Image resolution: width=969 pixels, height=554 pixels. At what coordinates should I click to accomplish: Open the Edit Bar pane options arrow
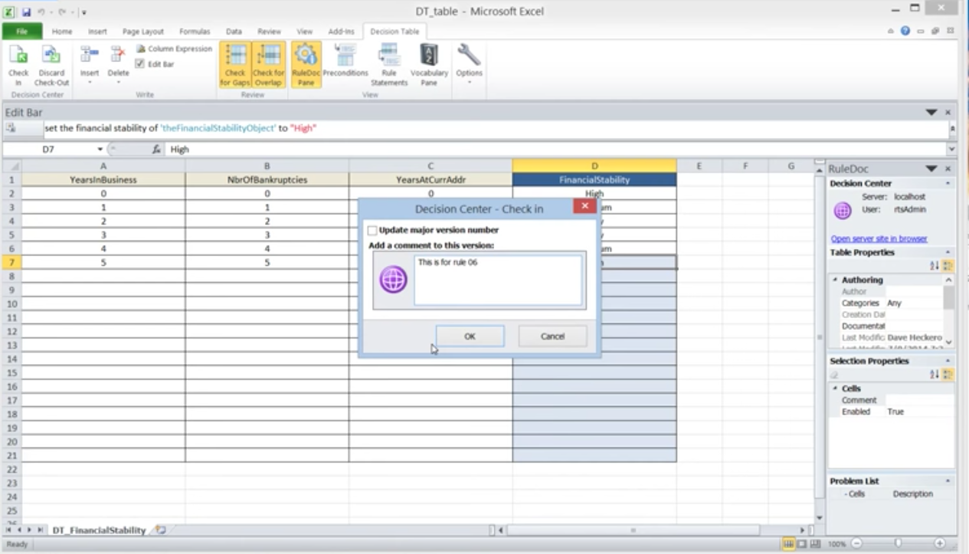931,112
